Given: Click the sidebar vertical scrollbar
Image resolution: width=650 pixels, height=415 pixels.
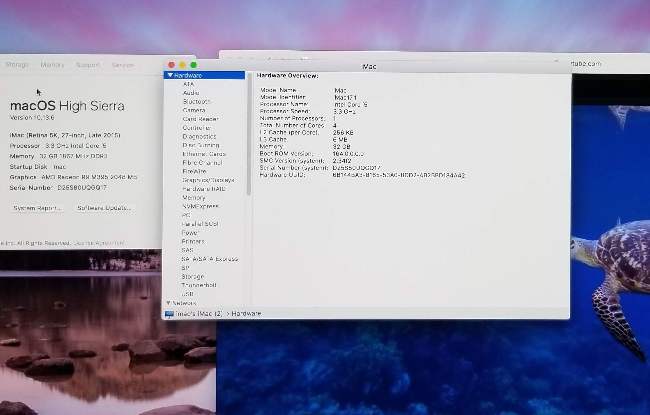Looking at the screenshot, I should click(249, 134).
